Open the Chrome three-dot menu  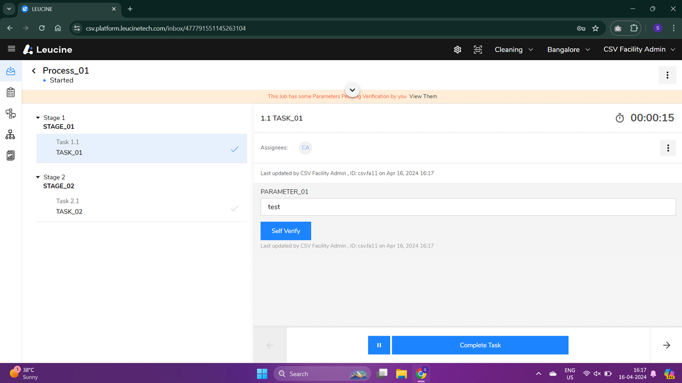[x=673, y=28]
